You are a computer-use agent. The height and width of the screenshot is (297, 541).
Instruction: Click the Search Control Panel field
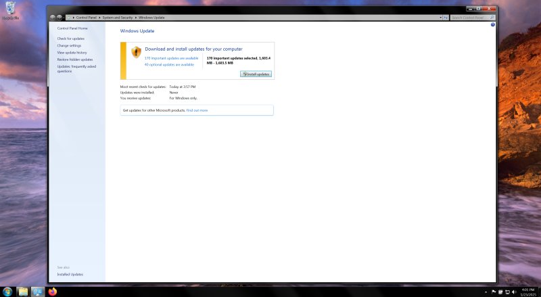(x=470, y=17)
